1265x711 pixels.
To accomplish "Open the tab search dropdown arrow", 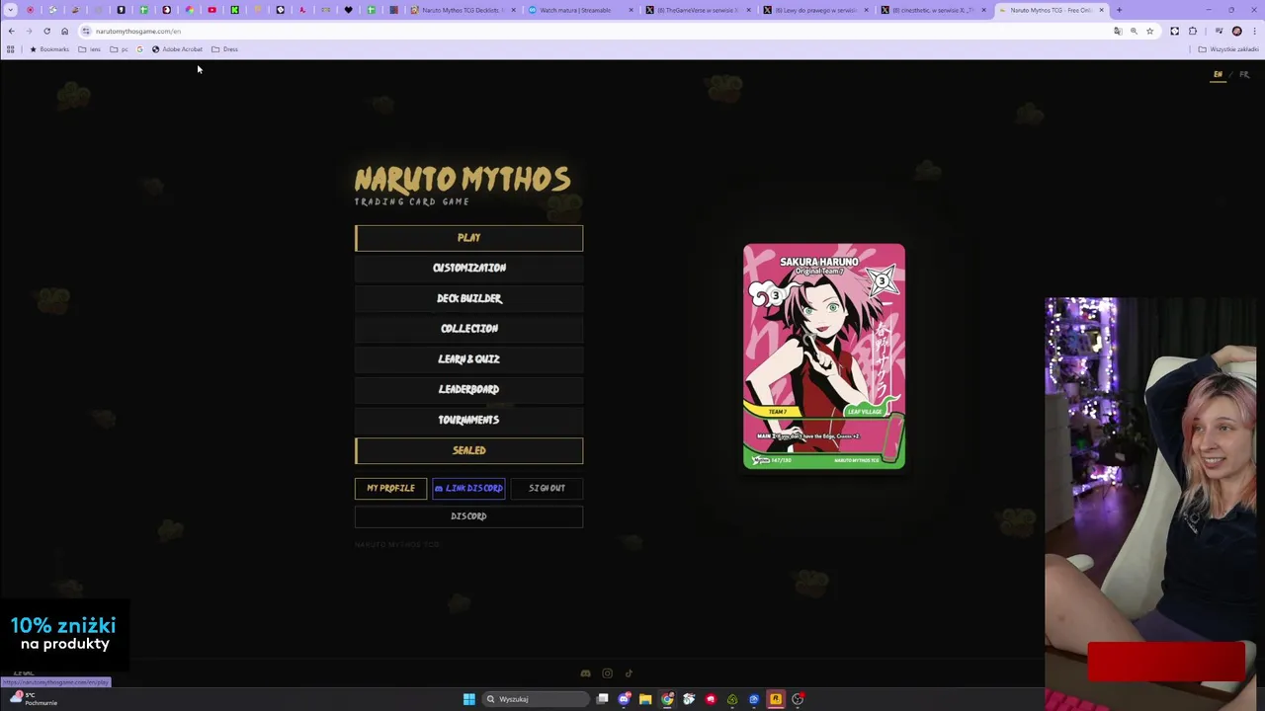I will pos(11,10).
